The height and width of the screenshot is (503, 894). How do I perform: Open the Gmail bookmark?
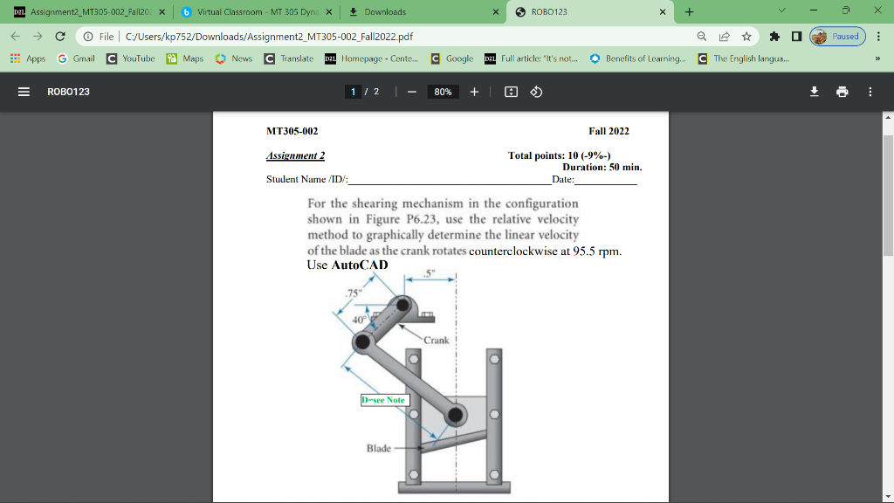pos(76,59)
